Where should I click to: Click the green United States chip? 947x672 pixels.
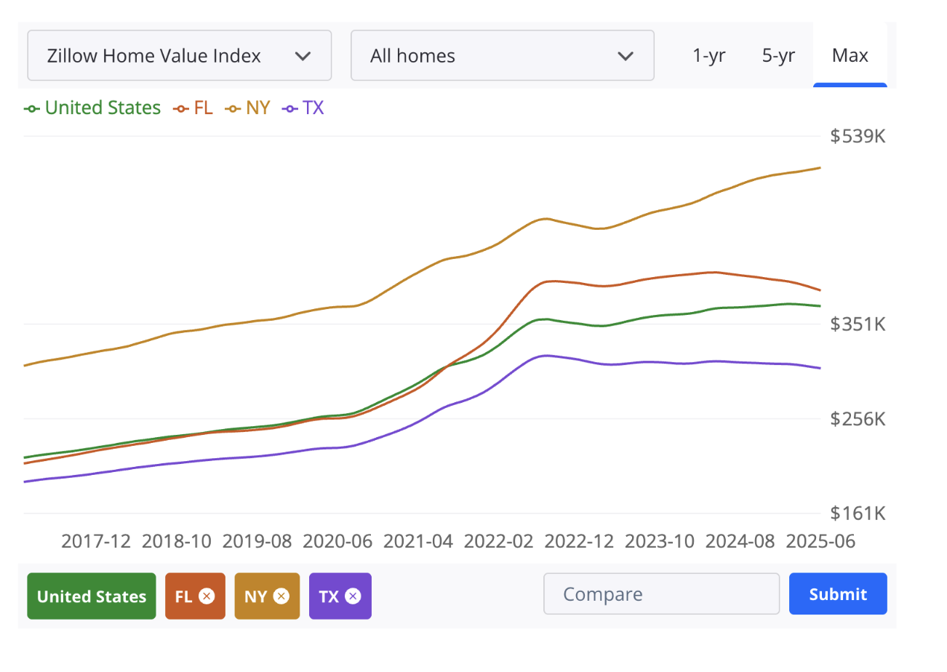pyautogui.click(x=92, y=596)
